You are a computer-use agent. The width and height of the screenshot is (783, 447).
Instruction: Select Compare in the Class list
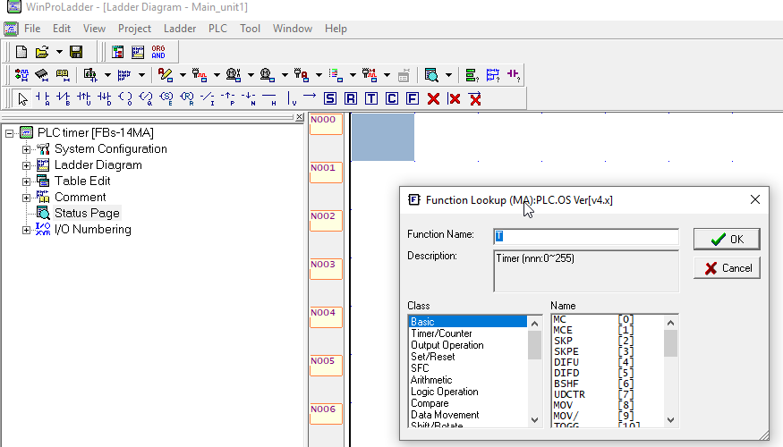pos(430,403)
